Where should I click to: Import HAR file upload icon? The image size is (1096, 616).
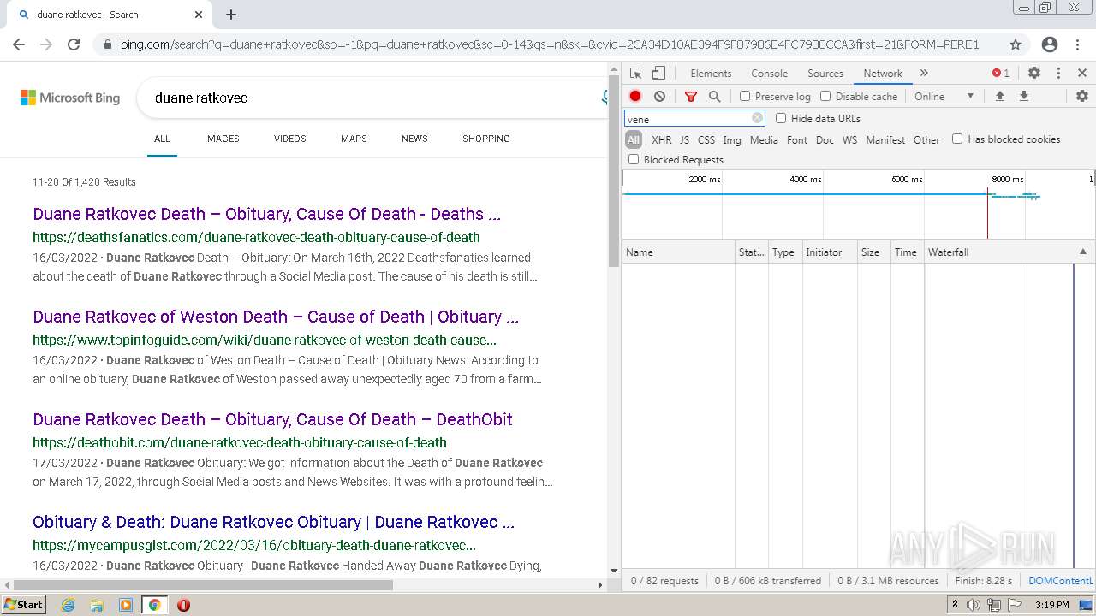(999, 97)
